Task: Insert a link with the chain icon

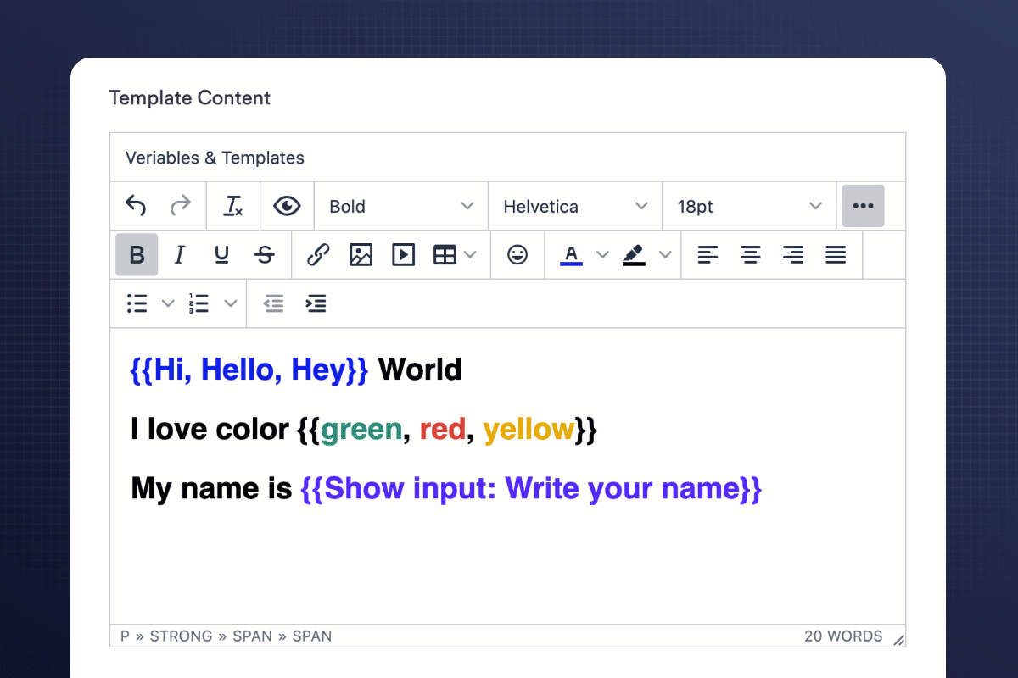Action: click(x=318, y=255)
